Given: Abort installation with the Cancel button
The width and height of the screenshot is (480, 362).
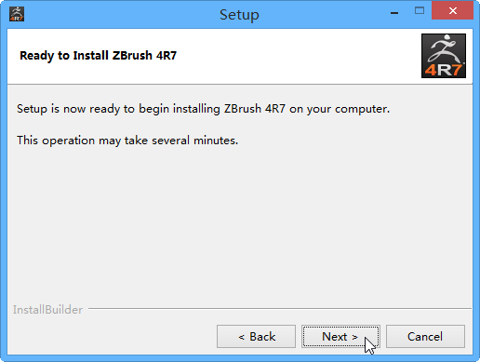Looking at the screenshot, I should point(425,337).
